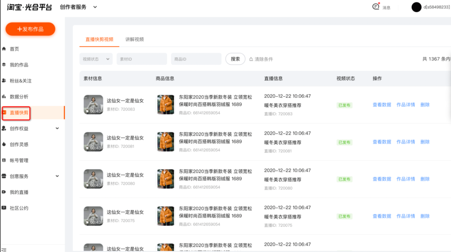Click the collapse sidebar icon at bottom left
451x252 pixels.
point(4,250)
